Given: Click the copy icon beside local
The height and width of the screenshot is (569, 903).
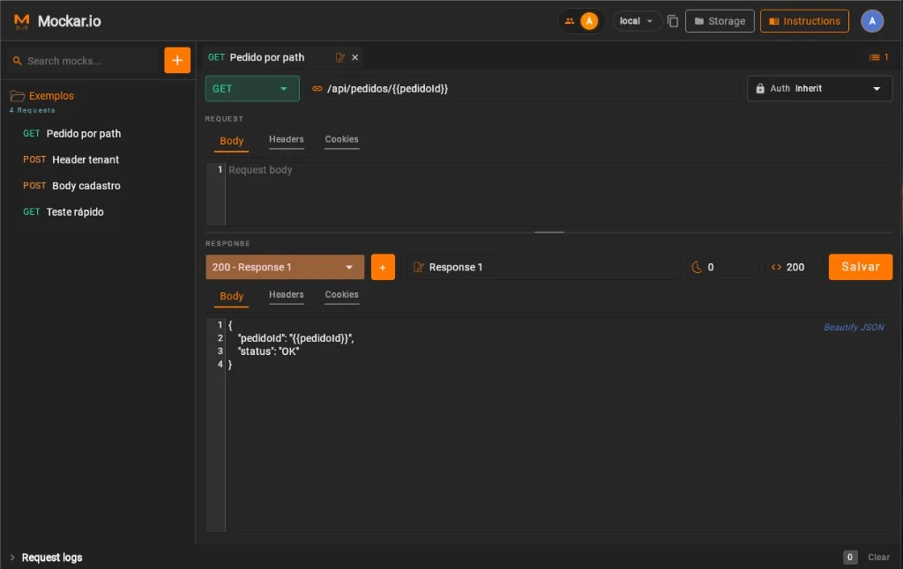Looking at the screenshot, I should (673, 21).
